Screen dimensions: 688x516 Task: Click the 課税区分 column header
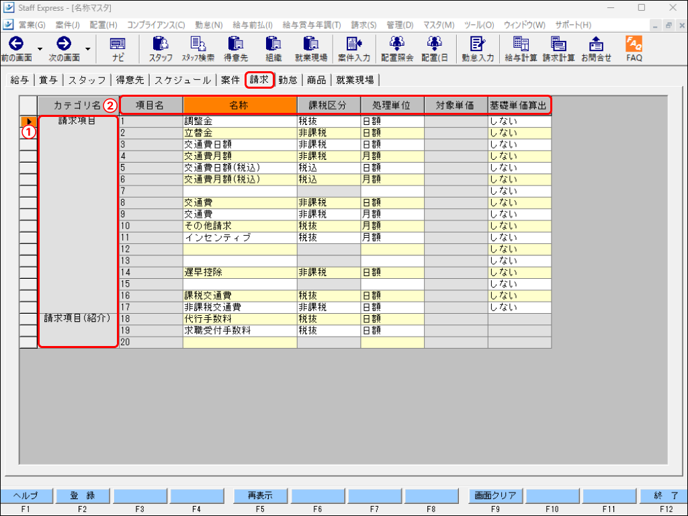(x=329, y=105)
